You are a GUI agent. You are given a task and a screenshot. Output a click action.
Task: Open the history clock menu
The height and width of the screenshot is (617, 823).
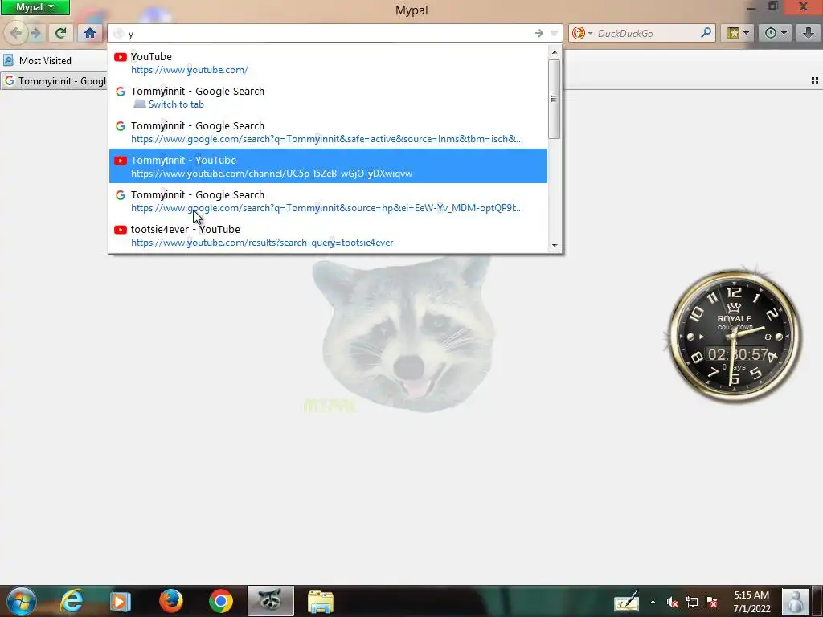tap(775, 34)
